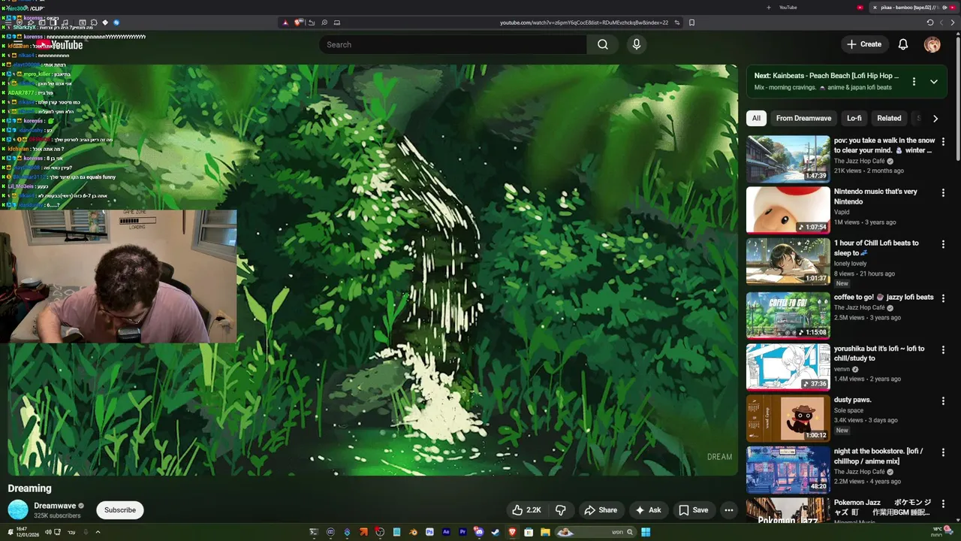The width and height of the screenshot is (961, 541).
Task: Open Premiere Pro from the taskbar
Action: (462, 532)
